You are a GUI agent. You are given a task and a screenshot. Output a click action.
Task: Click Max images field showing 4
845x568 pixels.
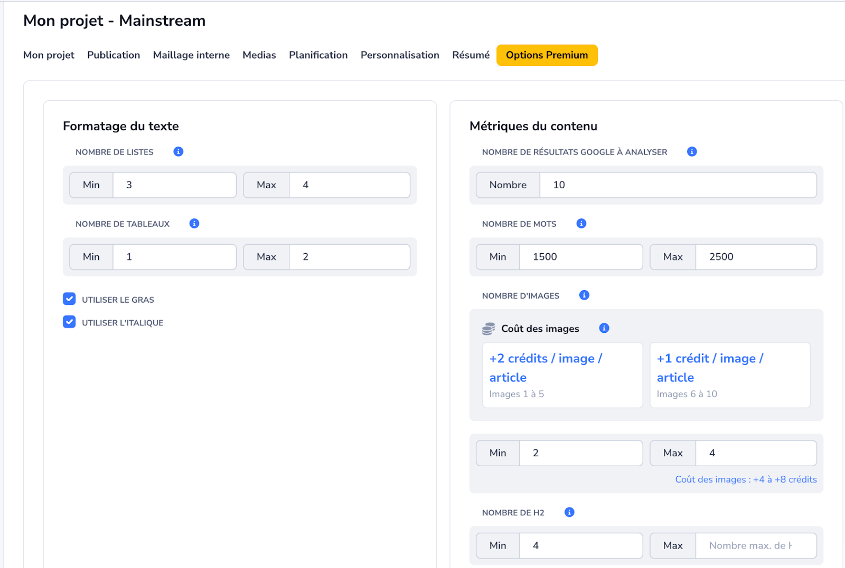(x=756, y=453)
